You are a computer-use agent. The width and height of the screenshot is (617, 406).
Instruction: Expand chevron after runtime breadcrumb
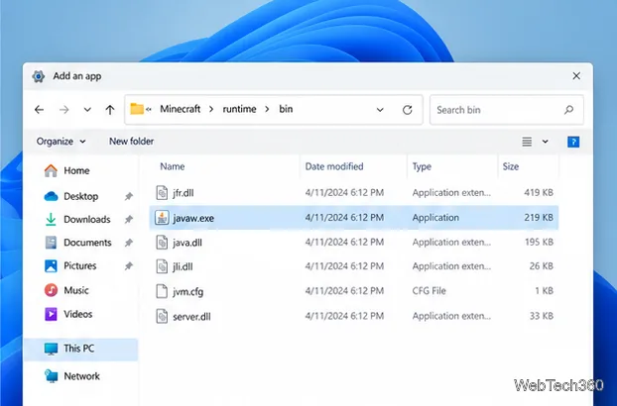[267, 109]
